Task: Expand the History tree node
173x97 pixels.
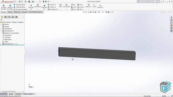Action: click(1, 25)
